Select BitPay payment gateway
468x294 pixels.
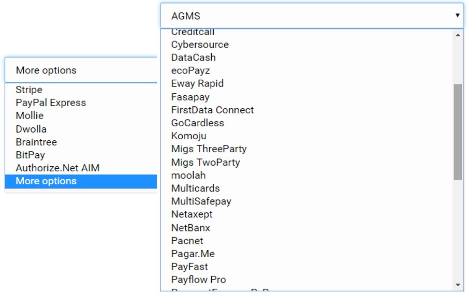30,155
